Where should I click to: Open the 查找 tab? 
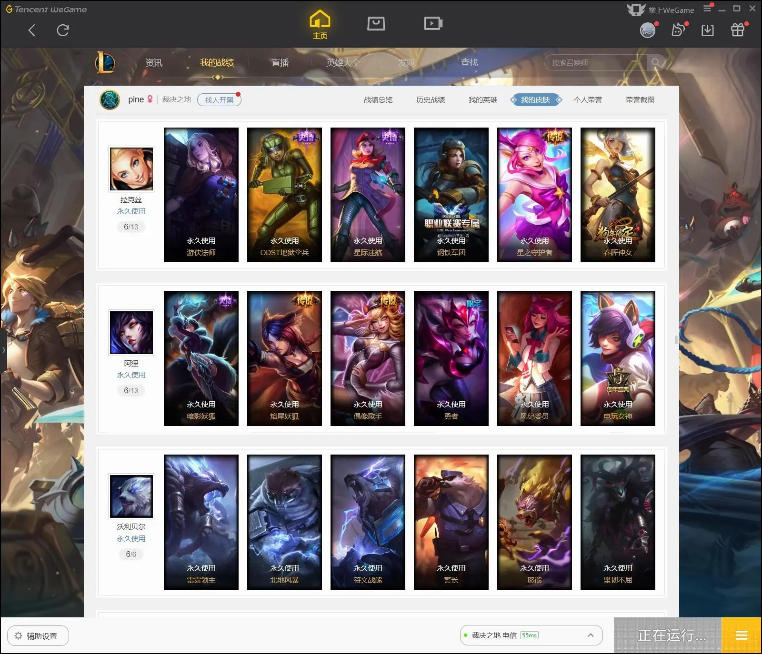click(x=469, y=62)
